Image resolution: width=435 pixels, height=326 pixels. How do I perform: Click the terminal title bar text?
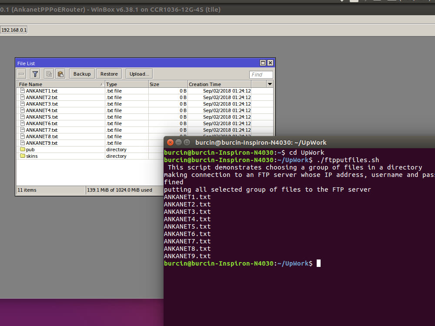pyautogui.click(x=261, y=143)
